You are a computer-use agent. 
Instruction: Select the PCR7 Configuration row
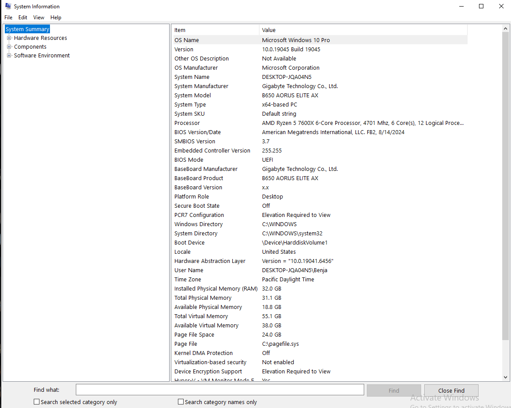point(319,215)
